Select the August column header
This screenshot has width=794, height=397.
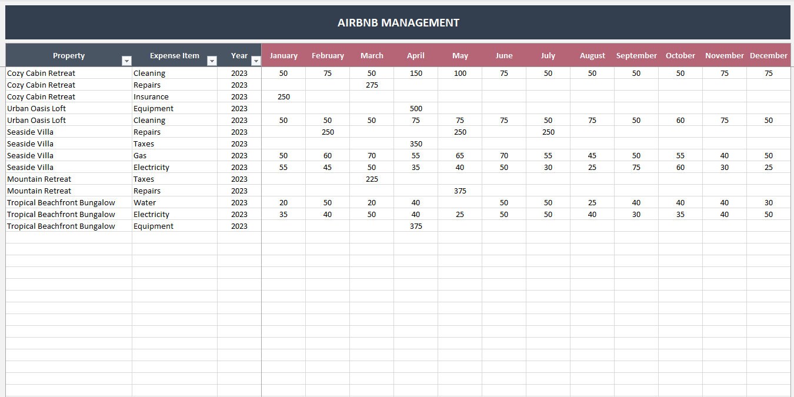tap(592, 55)
